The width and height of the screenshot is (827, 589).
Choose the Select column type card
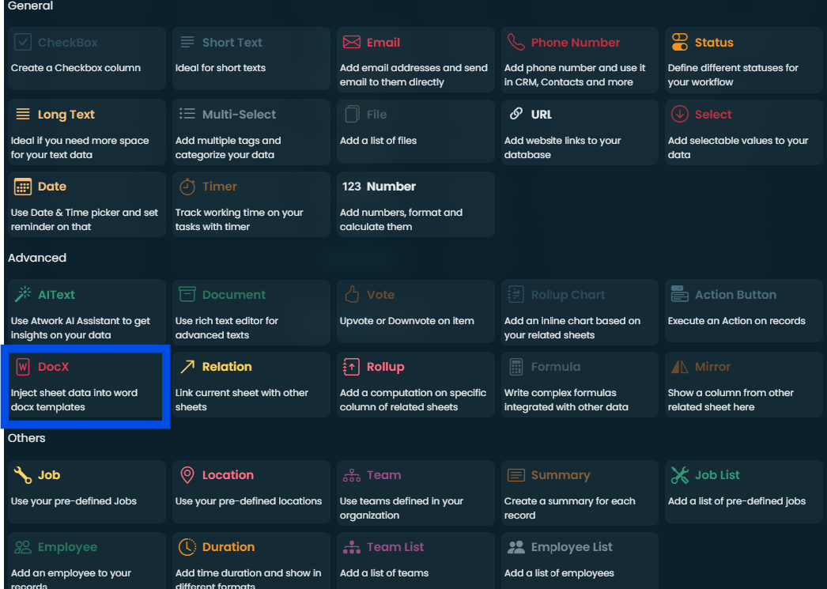click(x=744, y=132)
